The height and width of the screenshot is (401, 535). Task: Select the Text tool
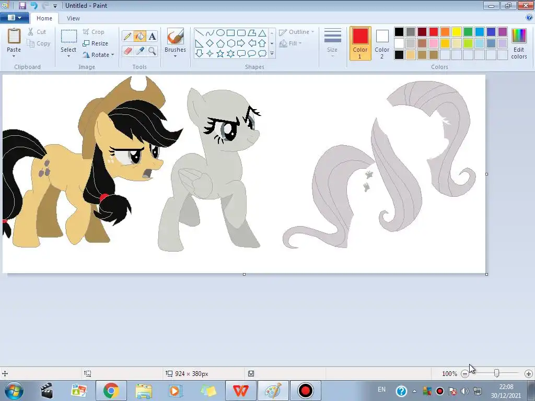152,36
